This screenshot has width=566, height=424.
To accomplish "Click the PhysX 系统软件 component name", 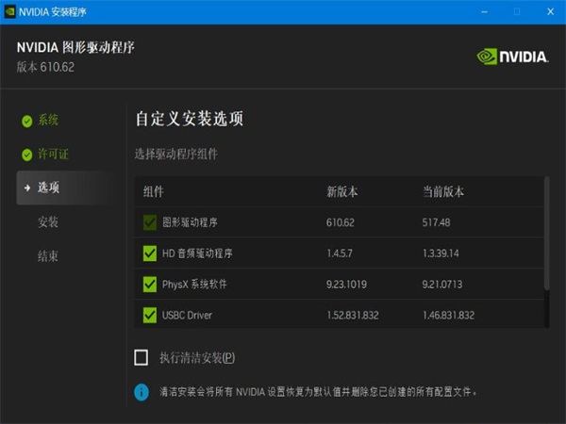I will click(194, 285).
